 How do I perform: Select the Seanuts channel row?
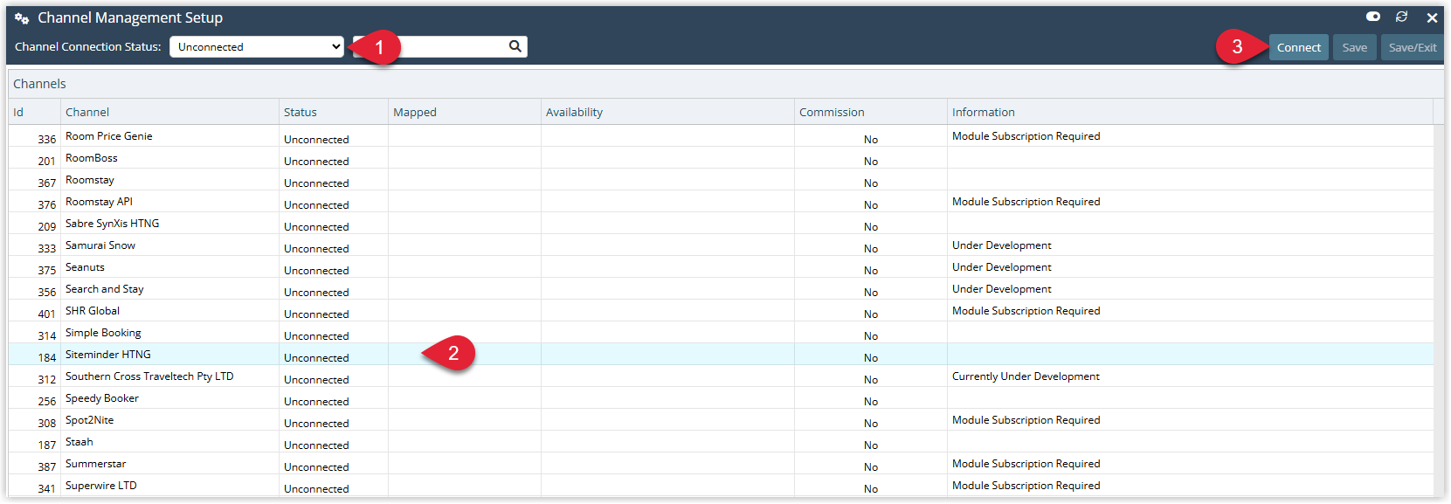coord(721,266)
